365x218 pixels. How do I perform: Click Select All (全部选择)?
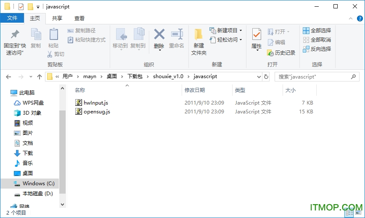click(317, 30)
